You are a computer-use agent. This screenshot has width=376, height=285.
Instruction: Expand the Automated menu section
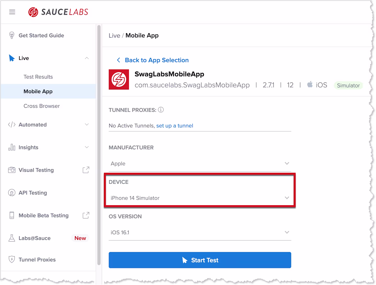pos(87,124)
